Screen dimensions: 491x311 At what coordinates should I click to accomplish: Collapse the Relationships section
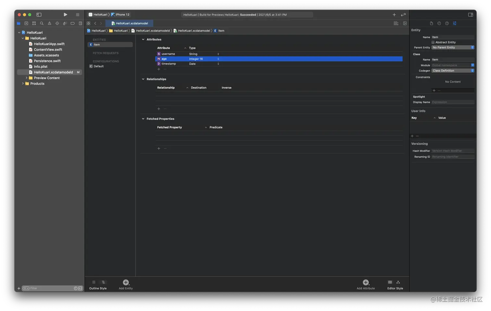coord(143,79)
